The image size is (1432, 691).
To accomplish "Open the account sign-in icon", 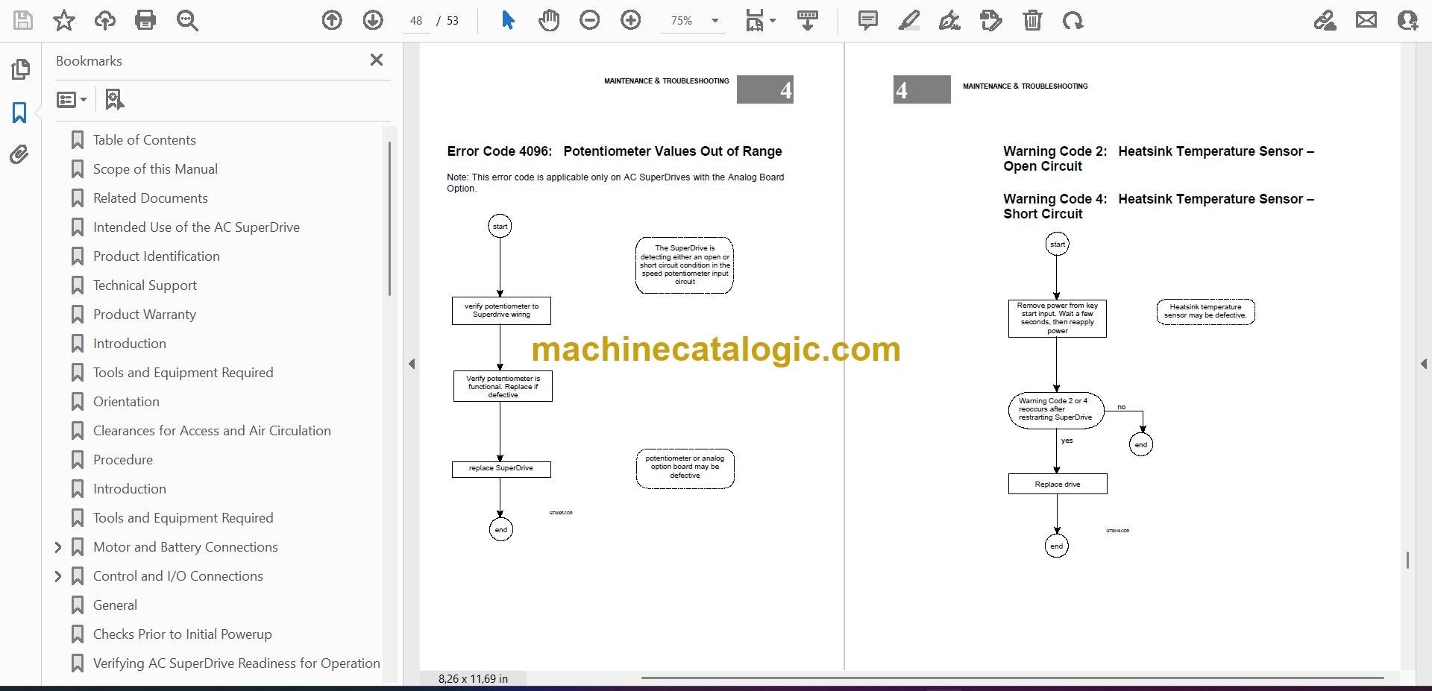I will click(1407, 20).
